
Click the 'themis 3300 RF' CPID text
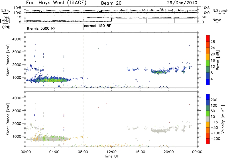coord(41,28)
